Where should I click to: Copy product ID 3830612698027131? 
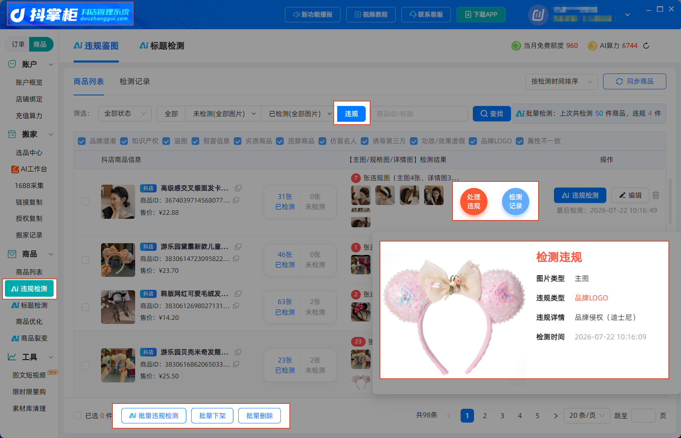point(236,306)
